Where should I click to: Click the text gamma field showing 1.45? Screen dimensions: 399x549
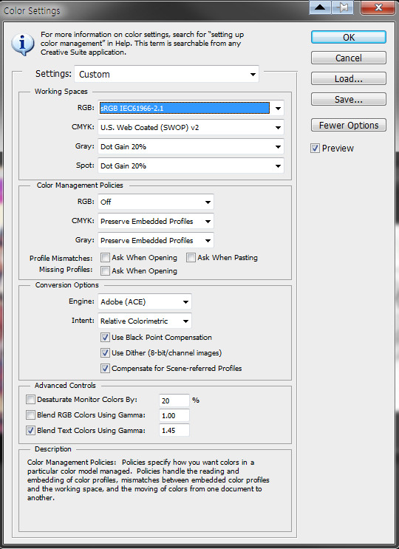click(174, 430)
